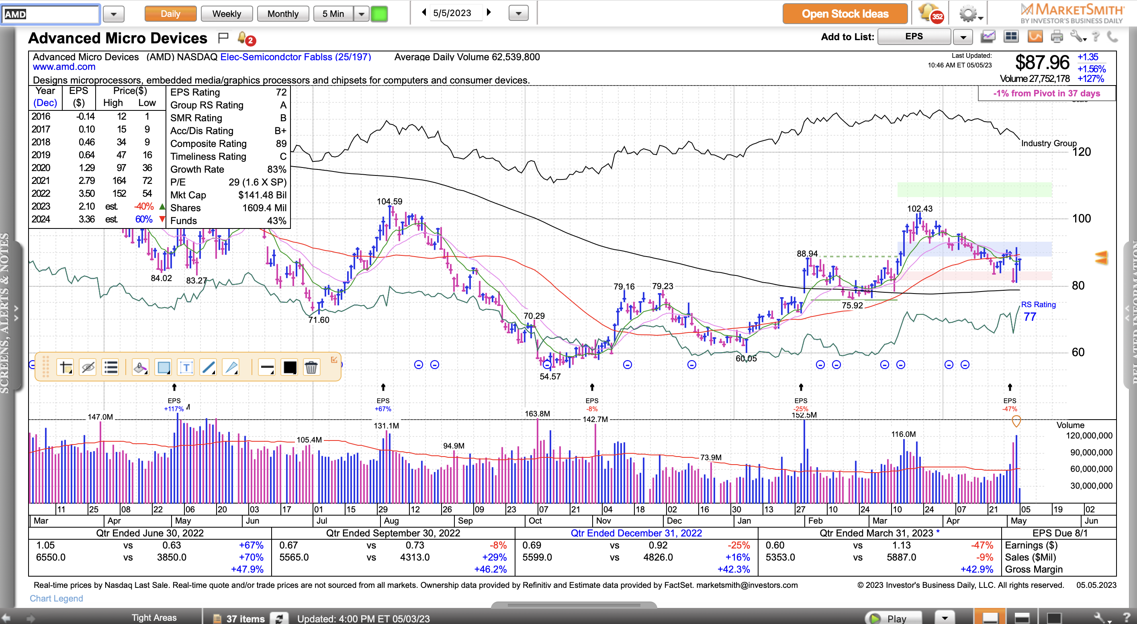Select the crosshair annotation tool
The image size is (1137, 624).
point(65,367)
